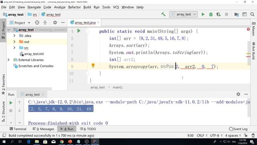Image resolution: width=257 pixels, height=145 pixels.
Task: Select Scratches and Consoles
Action: (x=36, y=66)
